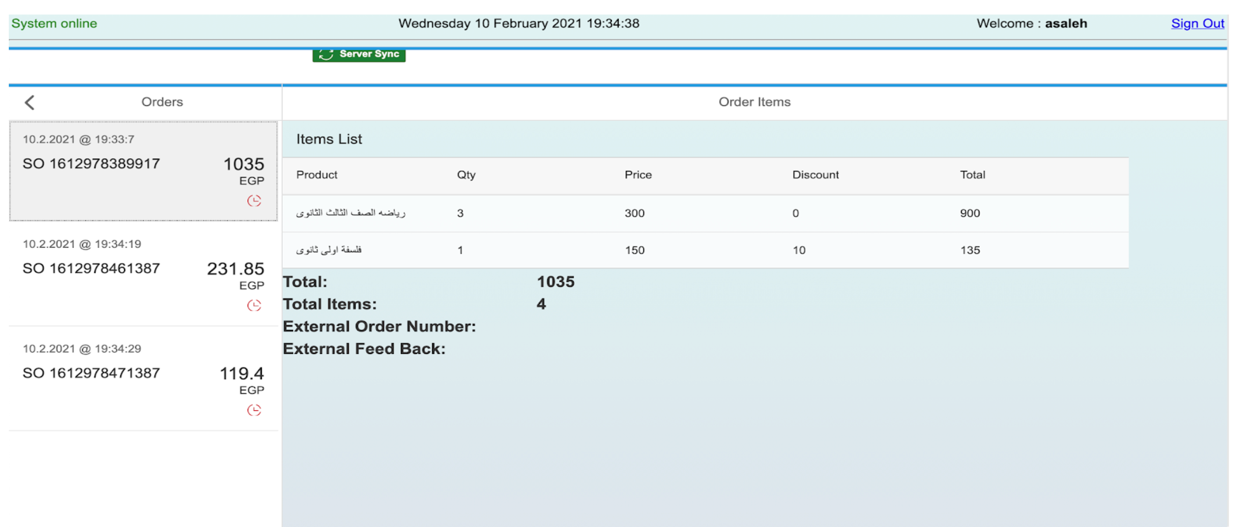Click the 119.4 order amount
This screenshot has height=527, width=1242.
click(x=242, y=374)
